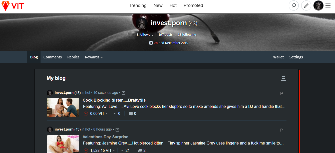The height and width of the screenshot is (153, 335).
Task: Open thumbnail of Valentines Day Surprise post
Action: coord(63,144)
